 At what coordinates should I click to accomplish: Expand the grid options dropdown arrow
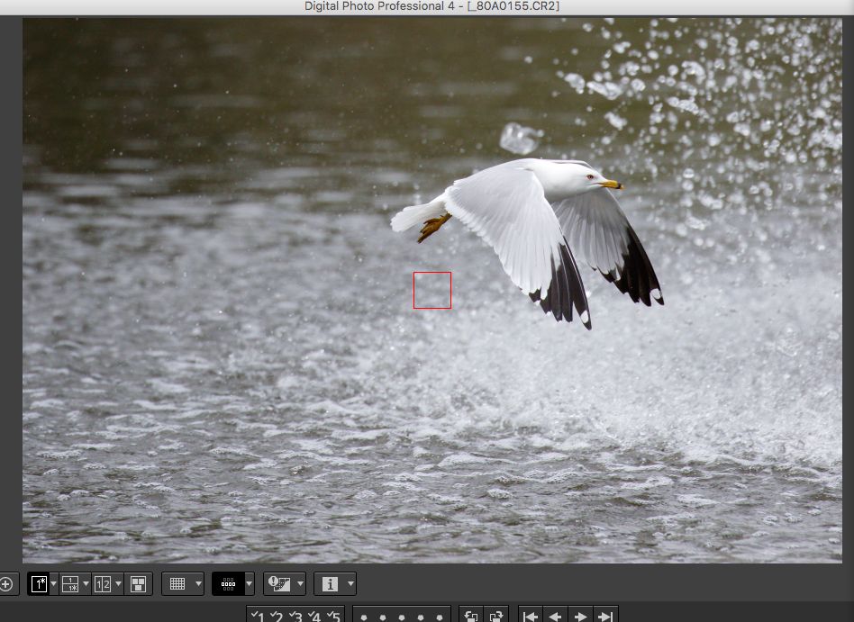click(197, 584)
